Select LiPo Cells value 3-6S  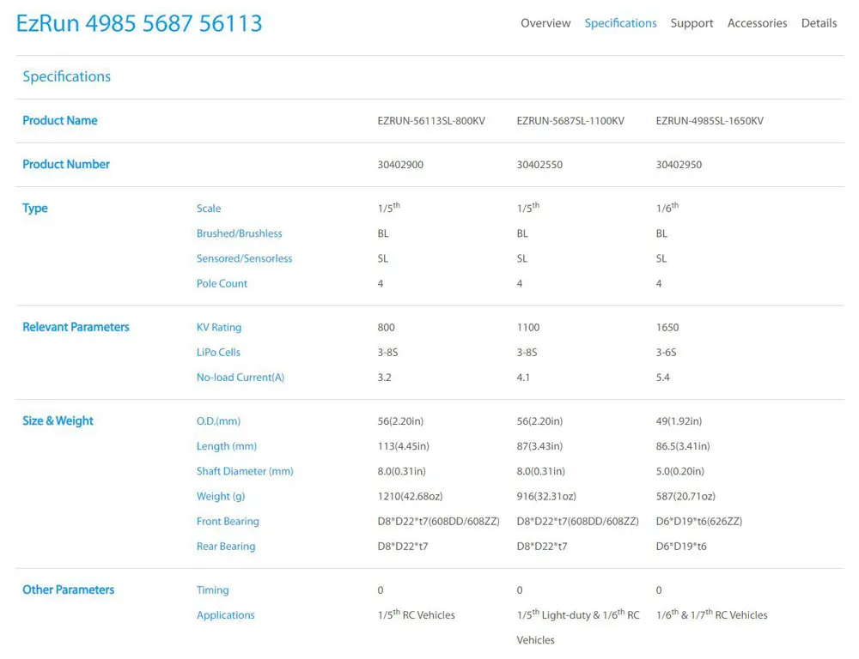point(666,353)
